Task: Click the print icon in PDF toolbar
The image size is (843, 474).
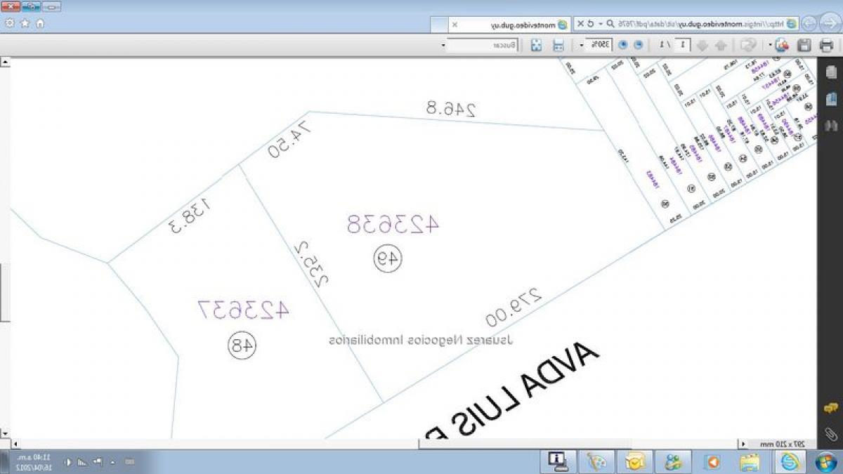Action: 827,45
